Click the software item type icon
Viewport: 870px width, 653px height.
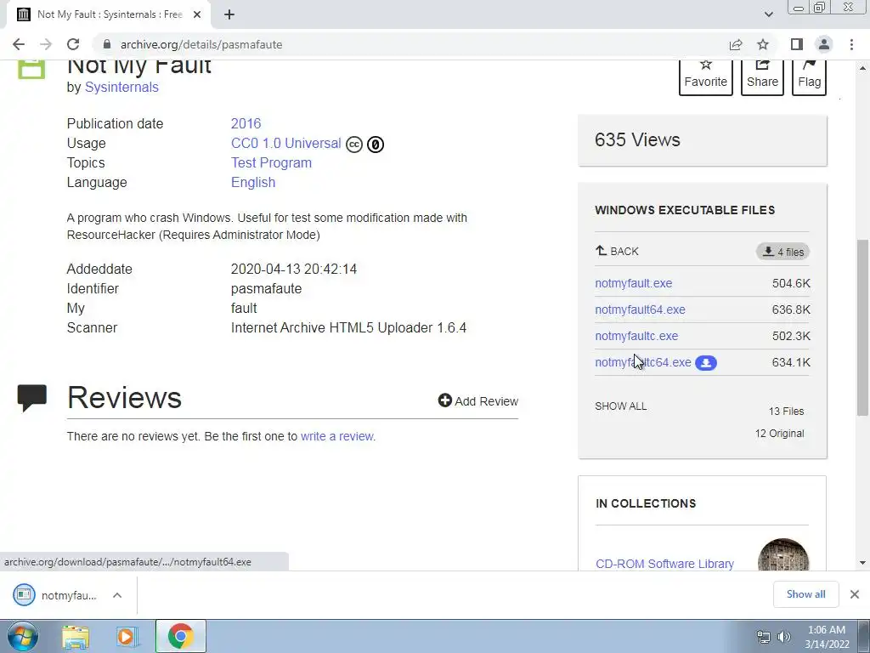click(31, 70)
